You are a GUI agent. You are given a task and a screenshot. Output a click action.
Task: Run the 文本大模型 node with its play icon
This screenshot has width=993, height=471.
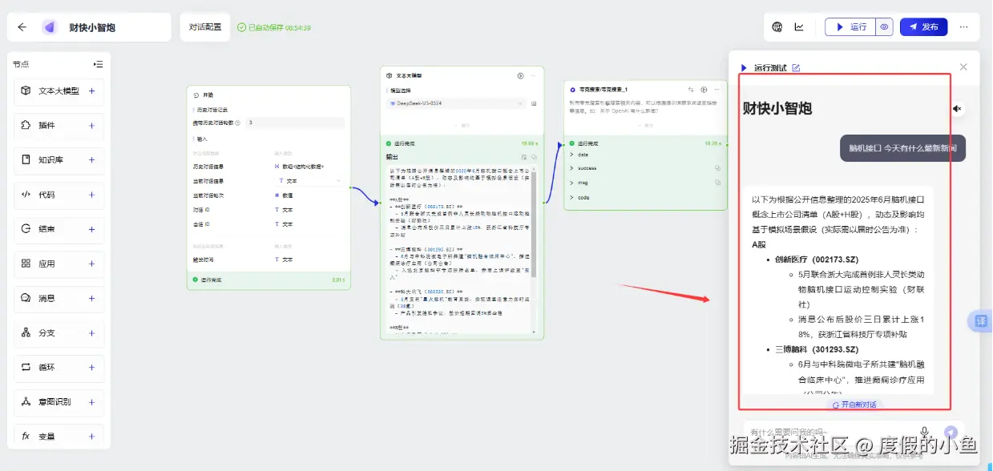(x=520, y=75)
